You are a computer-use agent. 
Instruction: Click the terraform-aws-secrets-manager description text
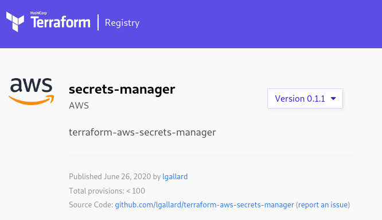(x=142, y=132)
